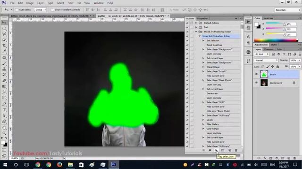Click Play selection in Actions panel
The image size is (302, 169).
coord(216,150)
